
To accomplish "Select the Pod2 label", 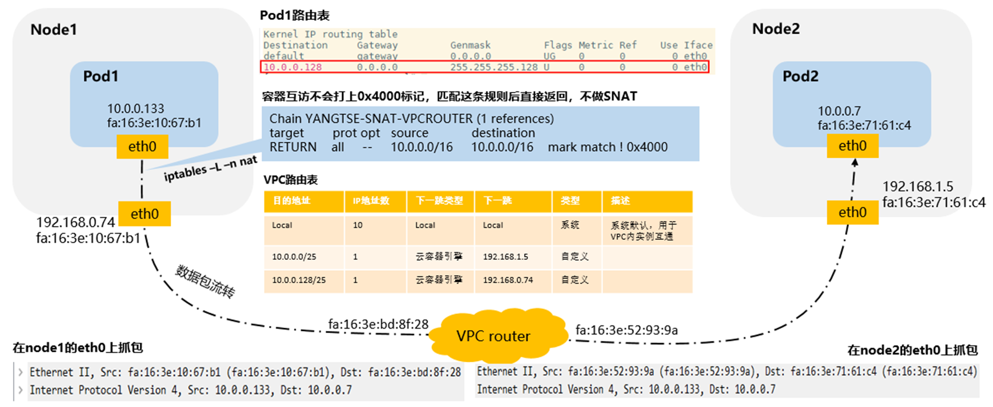I will point(800,76).
